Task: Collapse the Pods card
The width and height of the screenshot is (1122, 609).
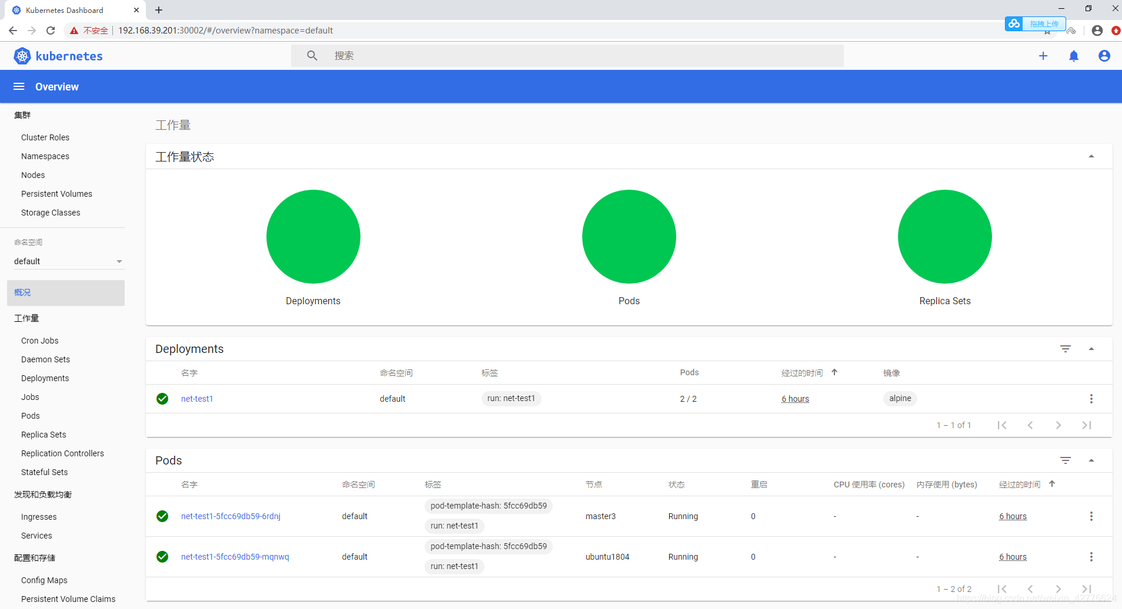Action: click(x=1091, y=460)
